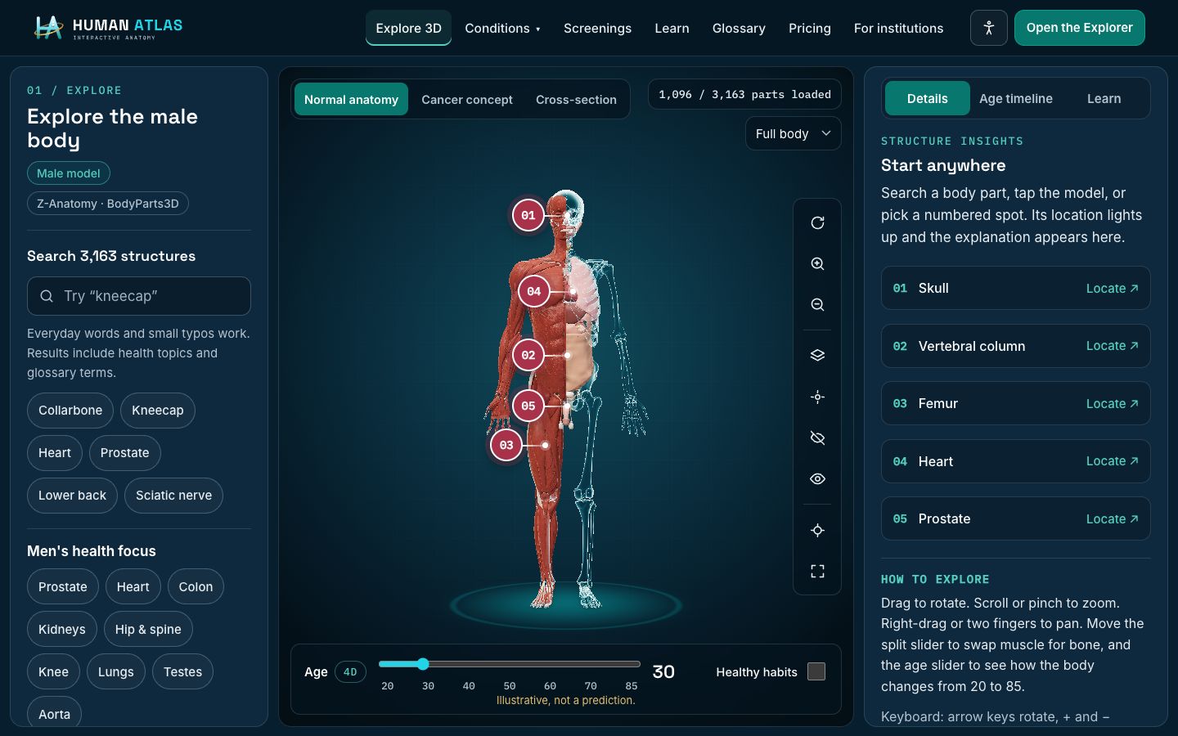Image resolution: width=1178 pixels, height=736 pixels.
Task: Reset the 3D view rotation icon
Action: [x=817, y=222]
